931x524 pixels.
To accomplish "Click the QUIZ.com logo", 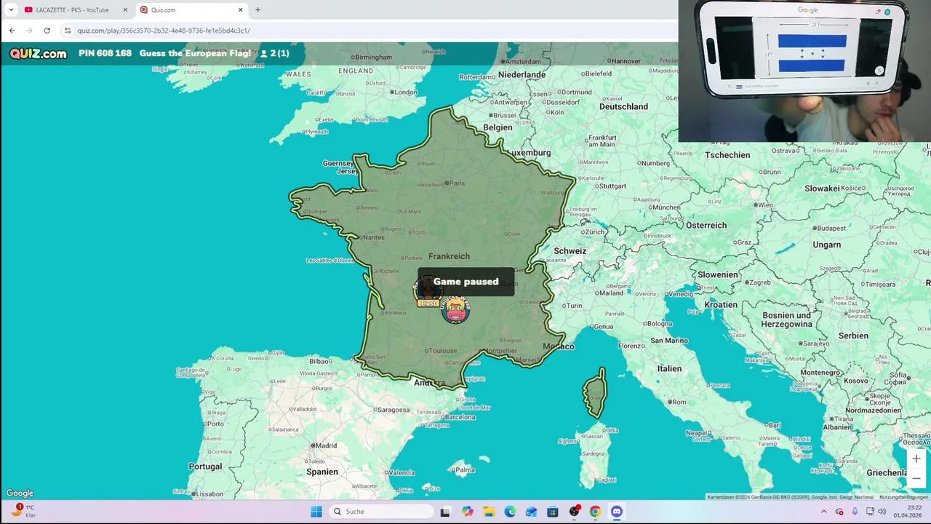I will tap(38, 53).
